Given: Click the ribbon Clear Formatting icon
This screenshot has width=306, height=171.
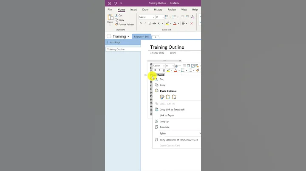Looking at the screenshot, I should click(193, 17).
